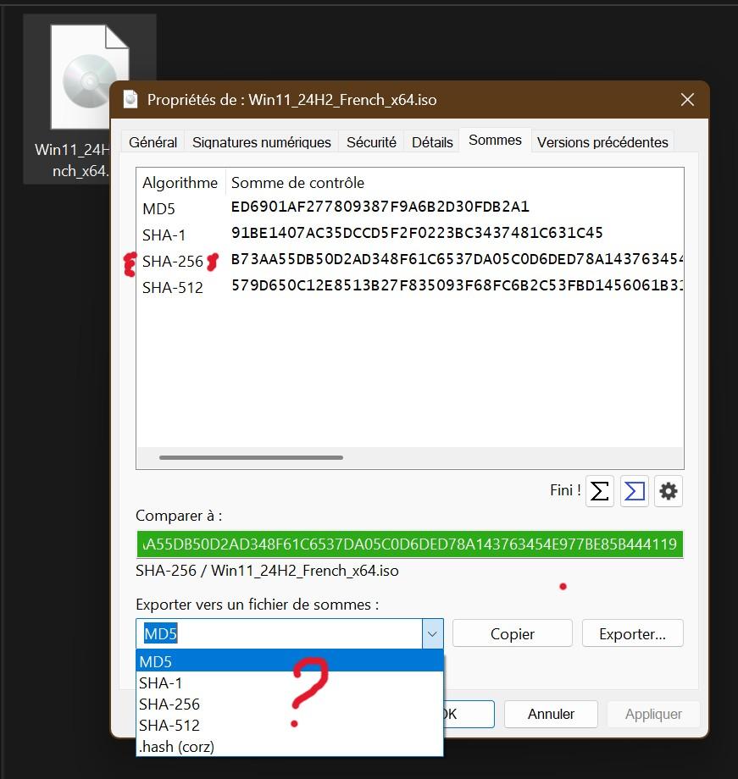The width and height of the screenshot is (738, 779).
Task: Click the SHA-512 checksum value 579D650C...
Action: pos(457,285)
